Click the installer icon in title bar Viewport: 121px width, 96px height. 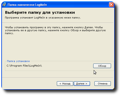[4, 5]
